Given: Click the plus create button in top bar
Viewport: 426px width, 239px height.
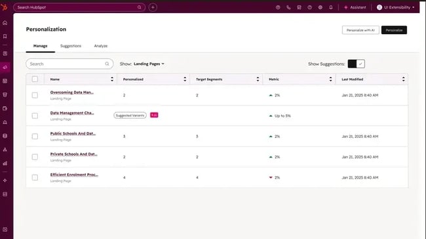Looking at the screenshot, I should pyautogui.click(x=153, y=7).
